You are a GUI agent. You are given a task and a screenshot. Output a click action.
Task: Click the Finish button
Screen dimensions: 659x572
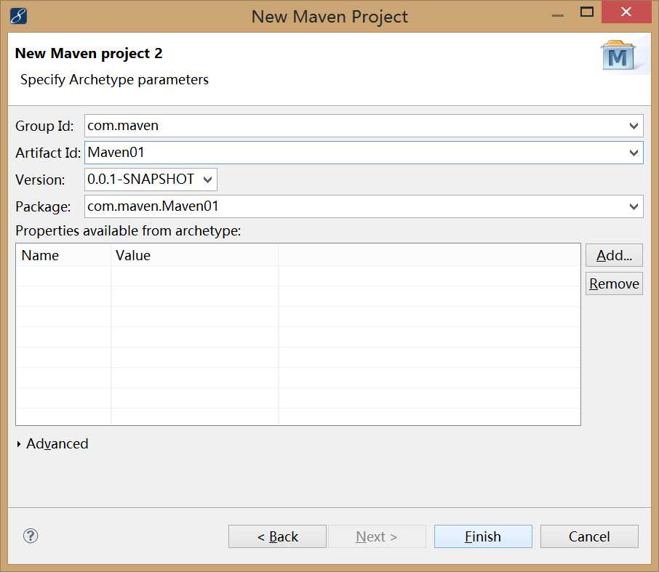tap(483, 536)
